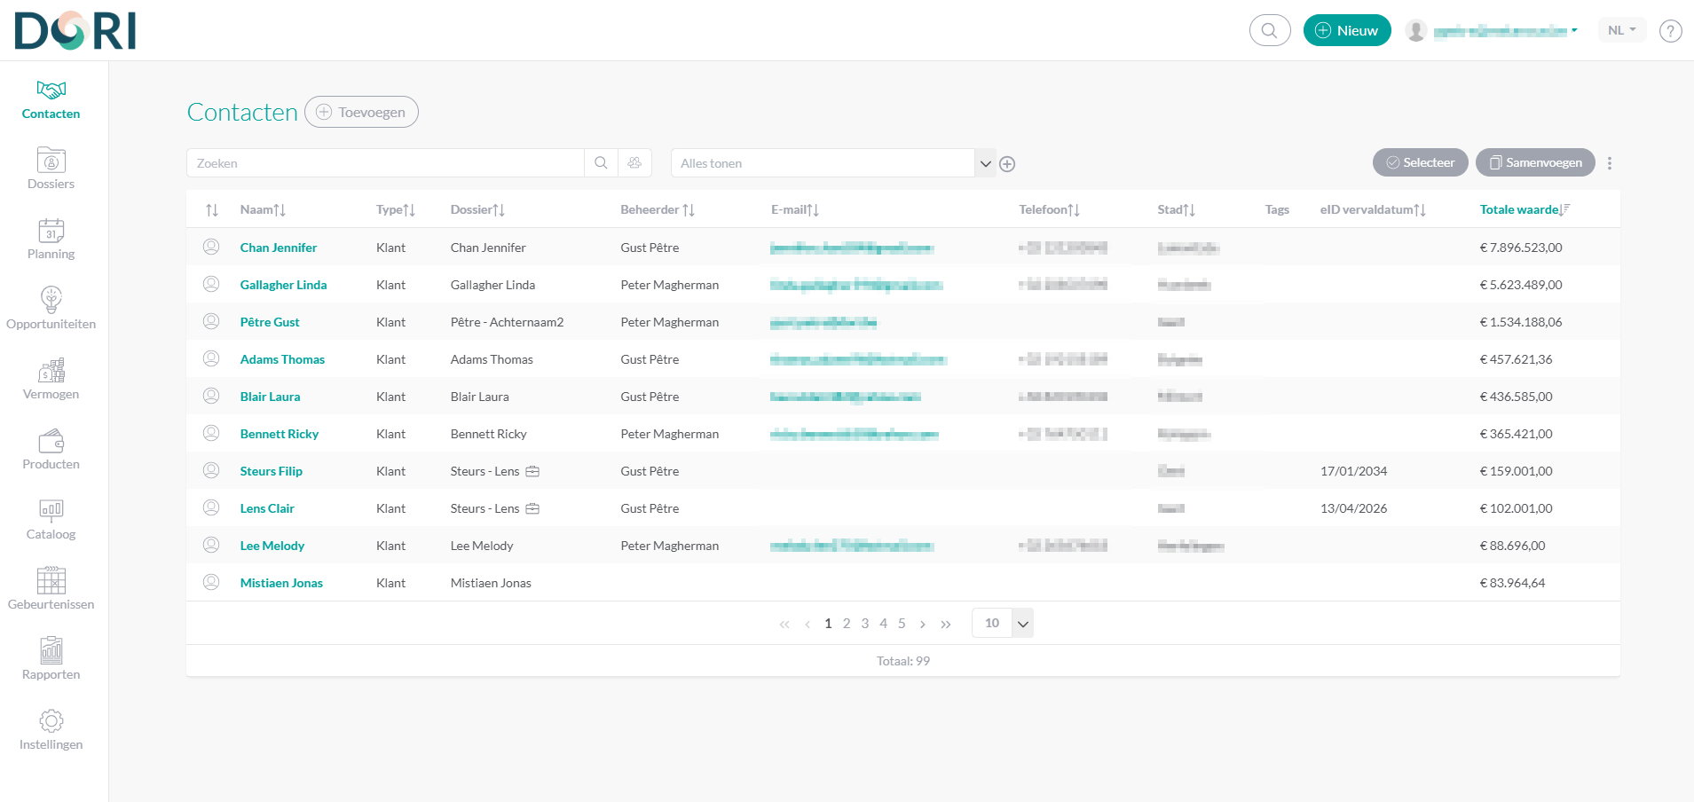
Task: Go to Opportuniteiten lightbulb icon
Action: pyautogui.click(x=51, y=300)
